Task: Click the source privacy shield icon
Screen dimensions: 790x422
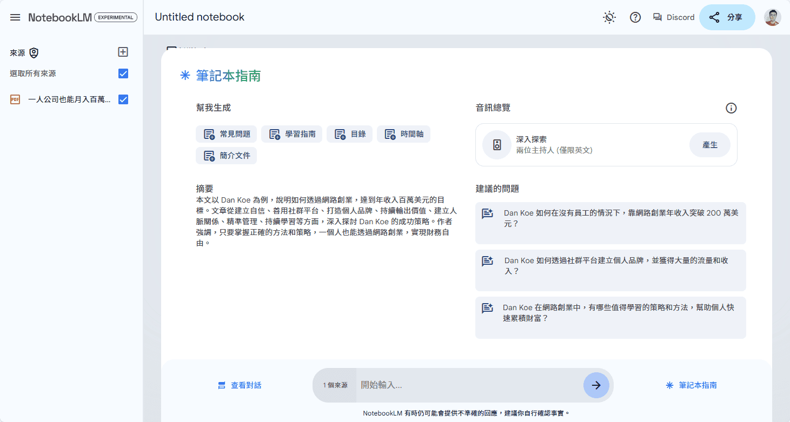Action: (x=34, y=52)
